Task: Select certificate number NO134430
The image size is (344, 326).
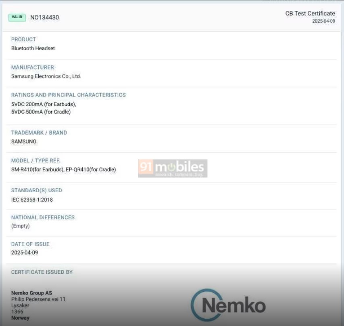Action: 44,18
